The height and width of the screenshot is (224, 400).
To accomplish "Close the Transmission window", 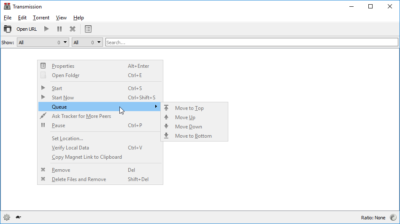I will 390,6.
